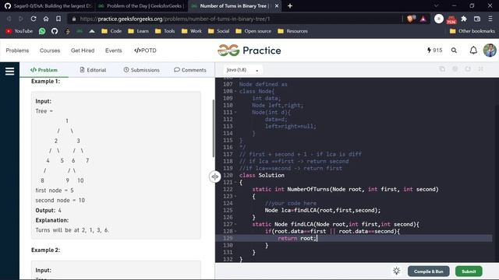Screen dimensions: 499x280
Task: Click the 'Example 2:' heading
Action: click(x=45, y=250)
